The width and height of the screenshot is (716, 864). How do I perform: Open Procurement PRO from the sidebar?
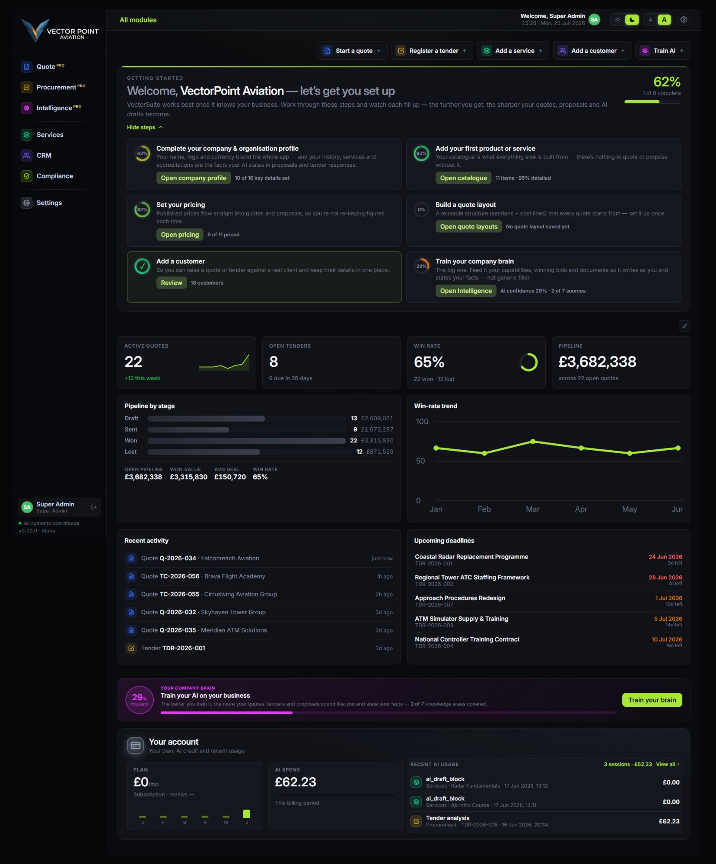[x=60, y=87]
